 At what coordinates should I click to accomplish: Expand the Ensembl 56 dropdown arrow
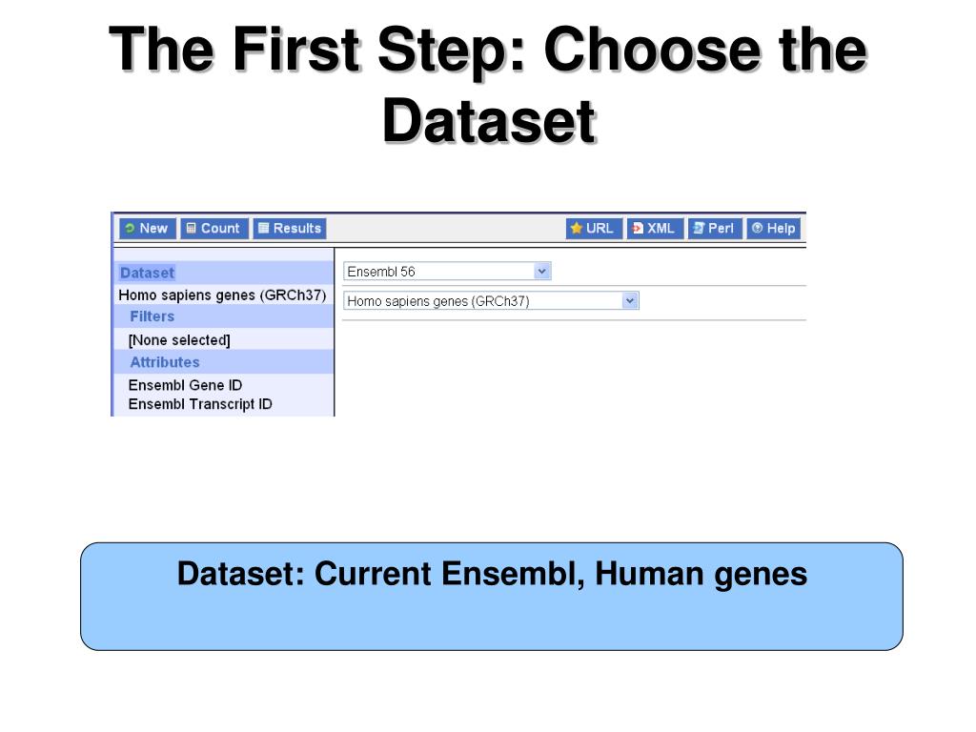pos(542,271)
